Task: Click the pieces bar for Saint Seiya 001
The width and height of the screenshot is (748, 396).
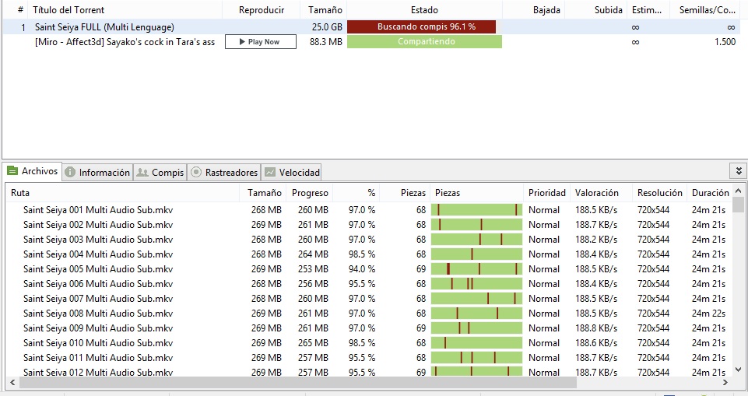Action: point(476,210)
